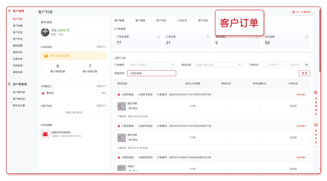Select 拉黑名单 in the sidebar
Image resolution: width=327 pixels, height=181 pixels.
coord(18,59)
